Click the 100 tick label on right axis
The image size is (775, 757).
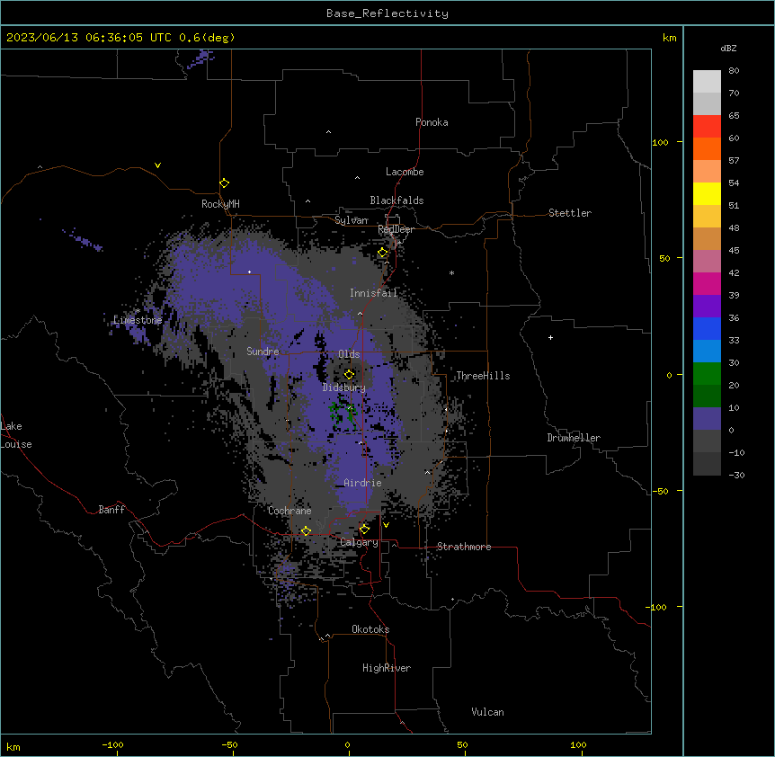point(660,142)
